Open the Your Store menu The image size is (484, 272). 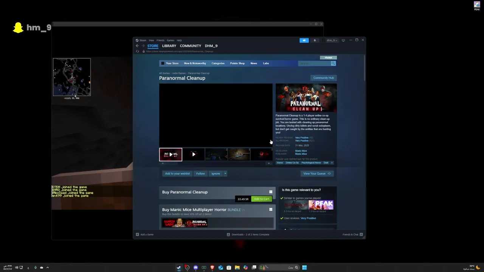click(172, 63)
